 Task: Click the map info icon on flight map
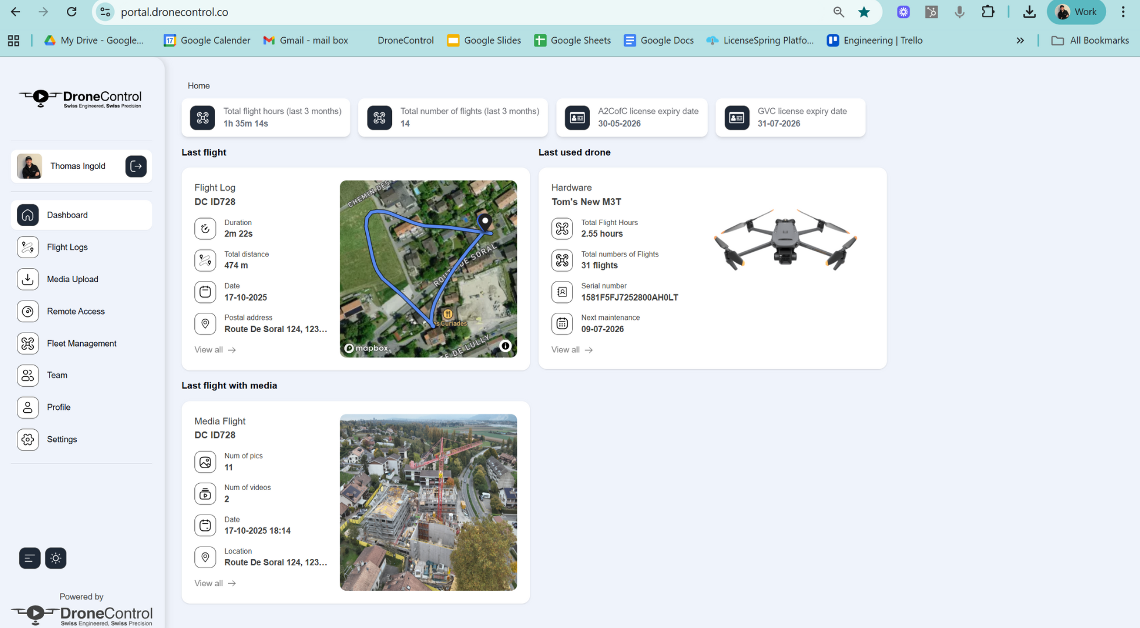pyautogui.click(x=505, y=346)
